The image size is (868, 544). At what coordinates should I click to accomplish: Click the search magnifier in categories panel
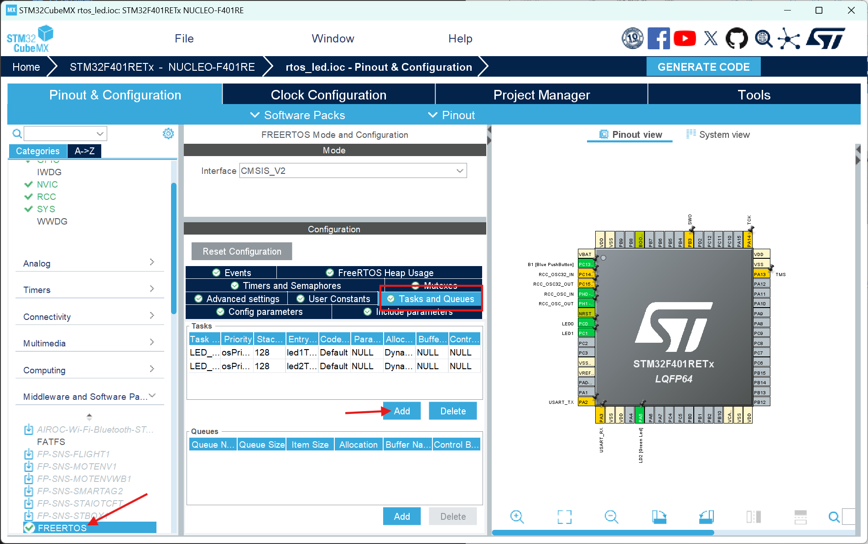pos(17,134)
